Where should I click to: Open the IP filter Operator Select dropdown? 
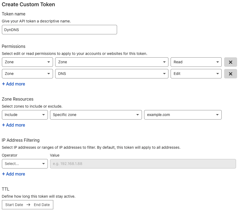pos(25,164)
